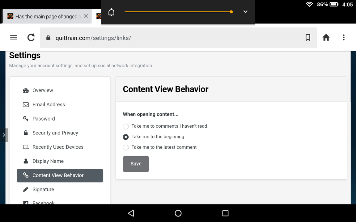Go to Email Address settings
The image size is (356, 222).
[x=49, y=105]
